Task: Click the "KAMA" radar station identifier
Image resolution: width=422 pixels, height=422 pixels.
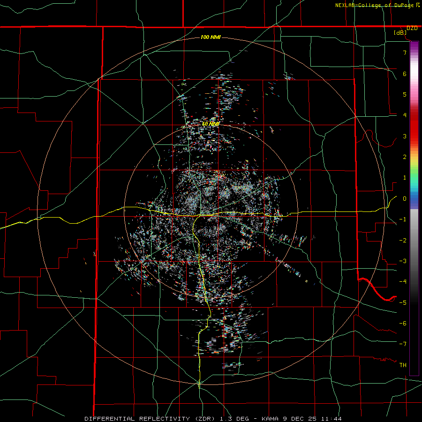Action: point(270,419)
